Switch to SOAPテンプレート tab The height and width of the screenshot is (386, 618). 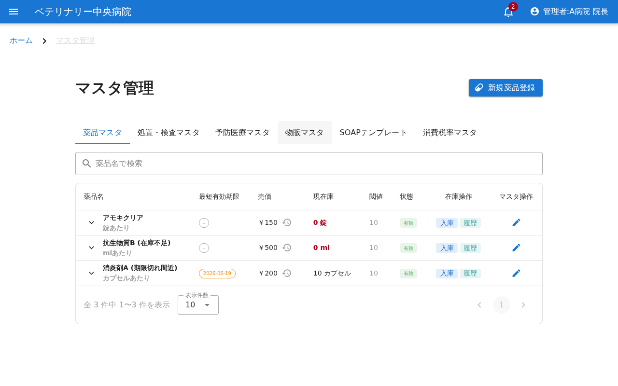point(373,133)
